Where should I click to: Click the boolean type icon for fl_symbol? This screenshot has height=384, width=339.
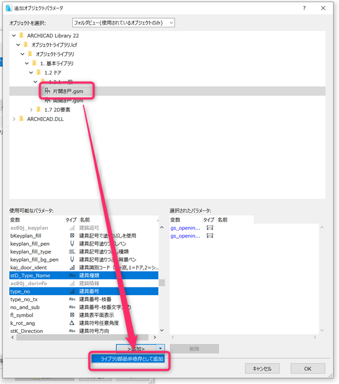(72, 315)
